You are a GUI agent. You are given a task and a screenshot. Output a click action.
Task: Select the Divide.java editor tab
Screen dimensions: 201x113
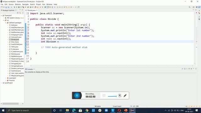[x=31, y=10]
